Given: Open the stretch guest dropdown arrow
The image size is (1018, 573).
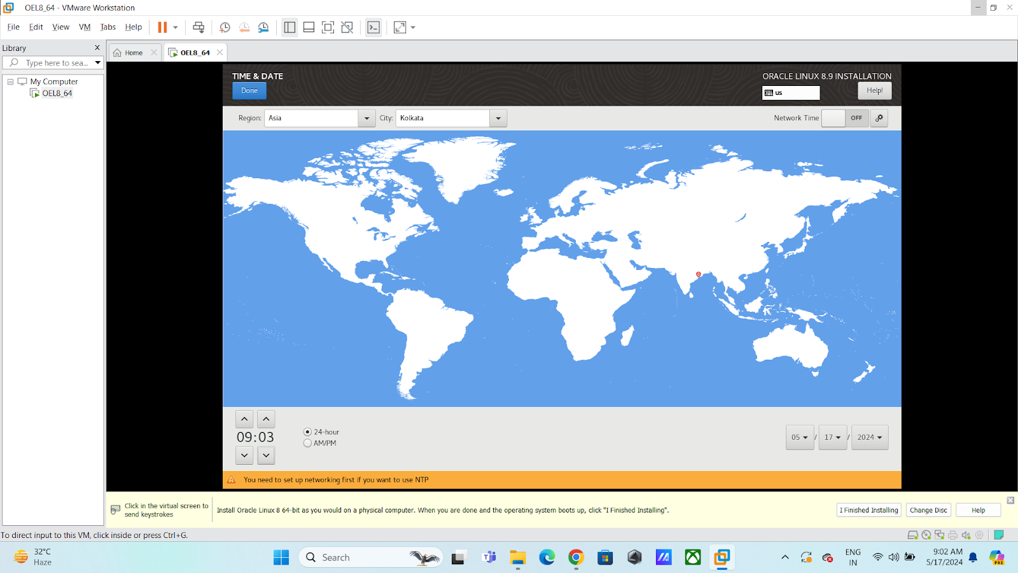Looking at the screenshot, I should pos(413,27).
